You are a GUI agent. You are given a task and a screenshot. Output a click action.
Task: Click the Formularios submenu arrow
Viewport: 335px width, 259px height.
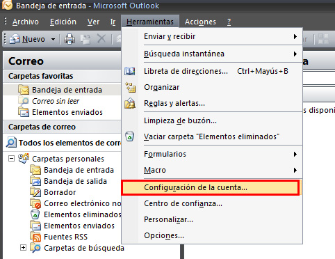[295, 154]
